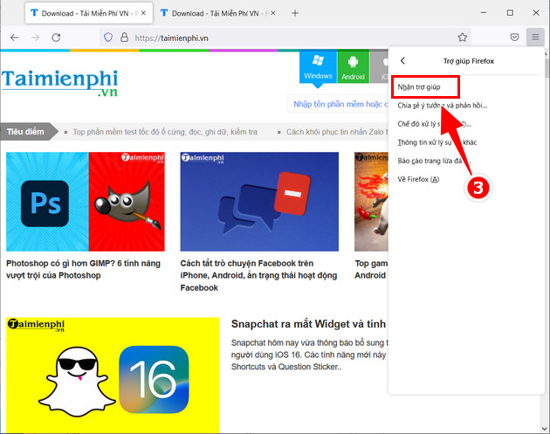Select the Android platform tab
Viewport: 550px width, 434px height.
pyautogui.click(x=353, y=66)
